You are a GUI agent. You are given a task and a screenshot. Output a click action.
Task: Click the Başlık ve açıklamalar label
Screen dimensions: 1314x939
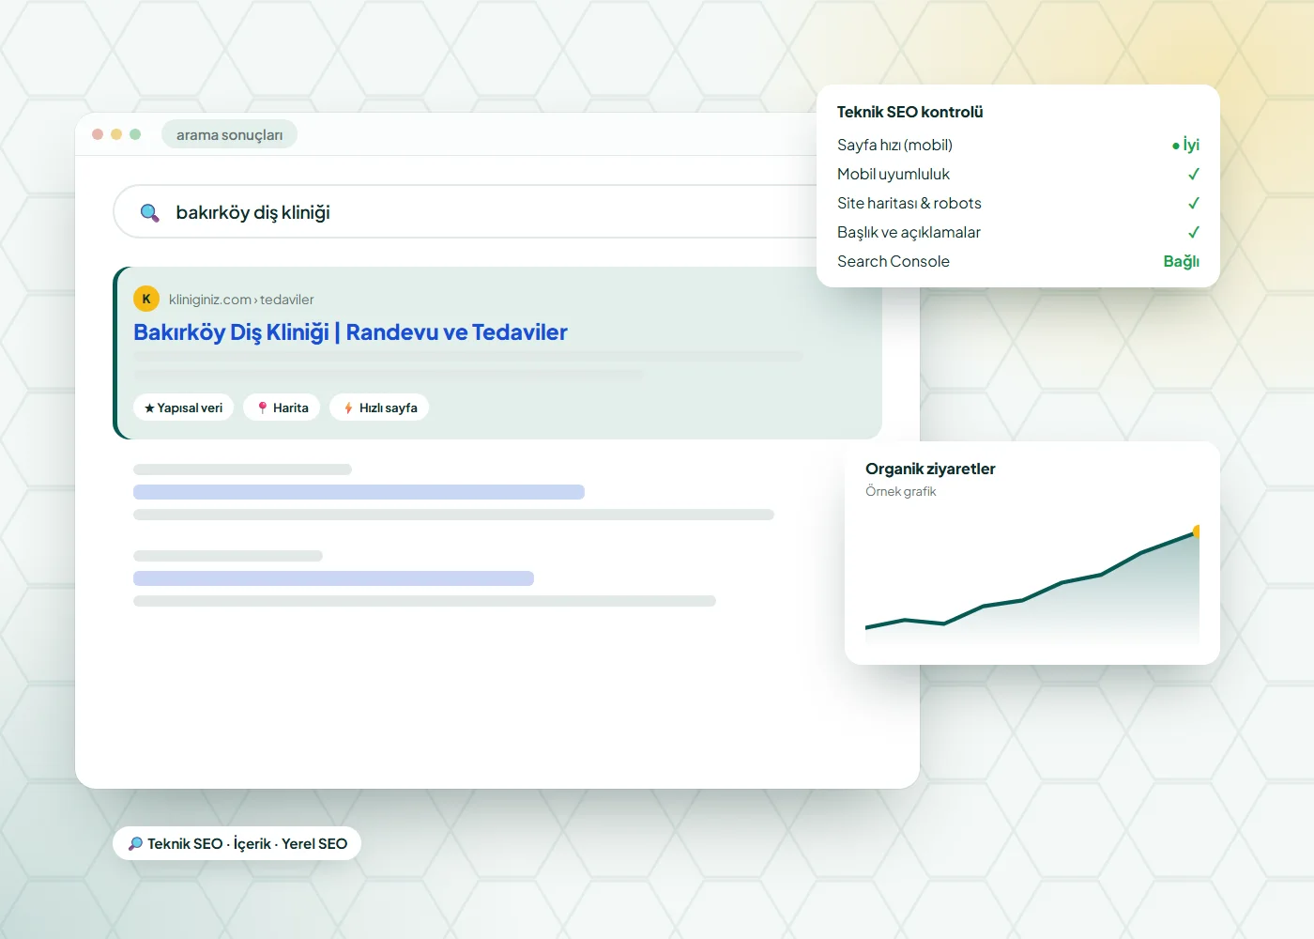(x=909, y=232)
